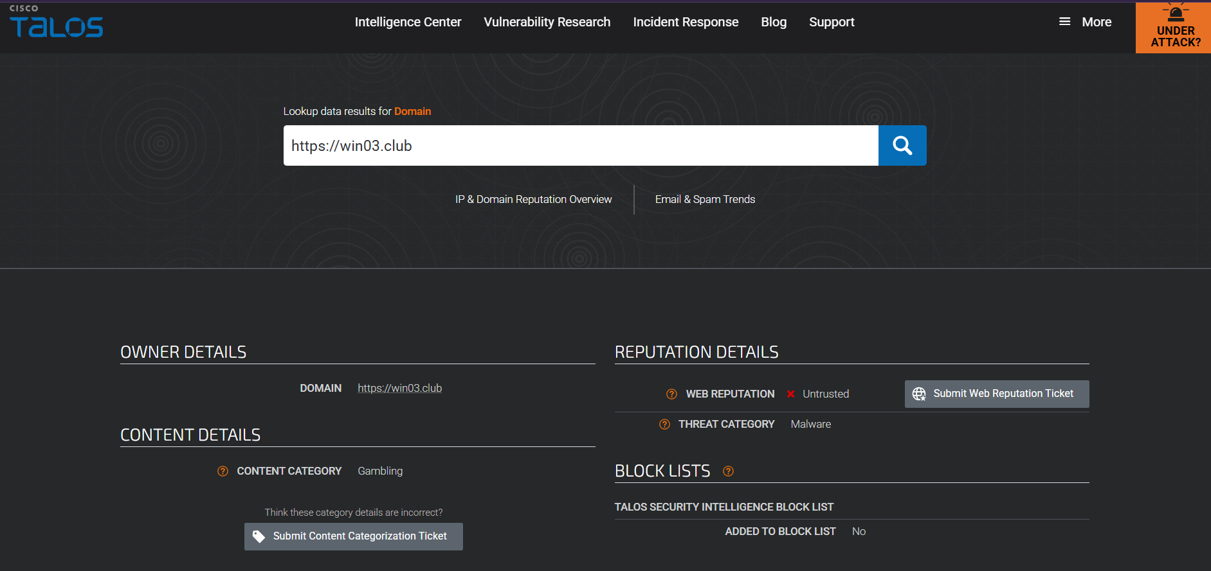Open the https://win03.club domain link

[x=400, y=388]
